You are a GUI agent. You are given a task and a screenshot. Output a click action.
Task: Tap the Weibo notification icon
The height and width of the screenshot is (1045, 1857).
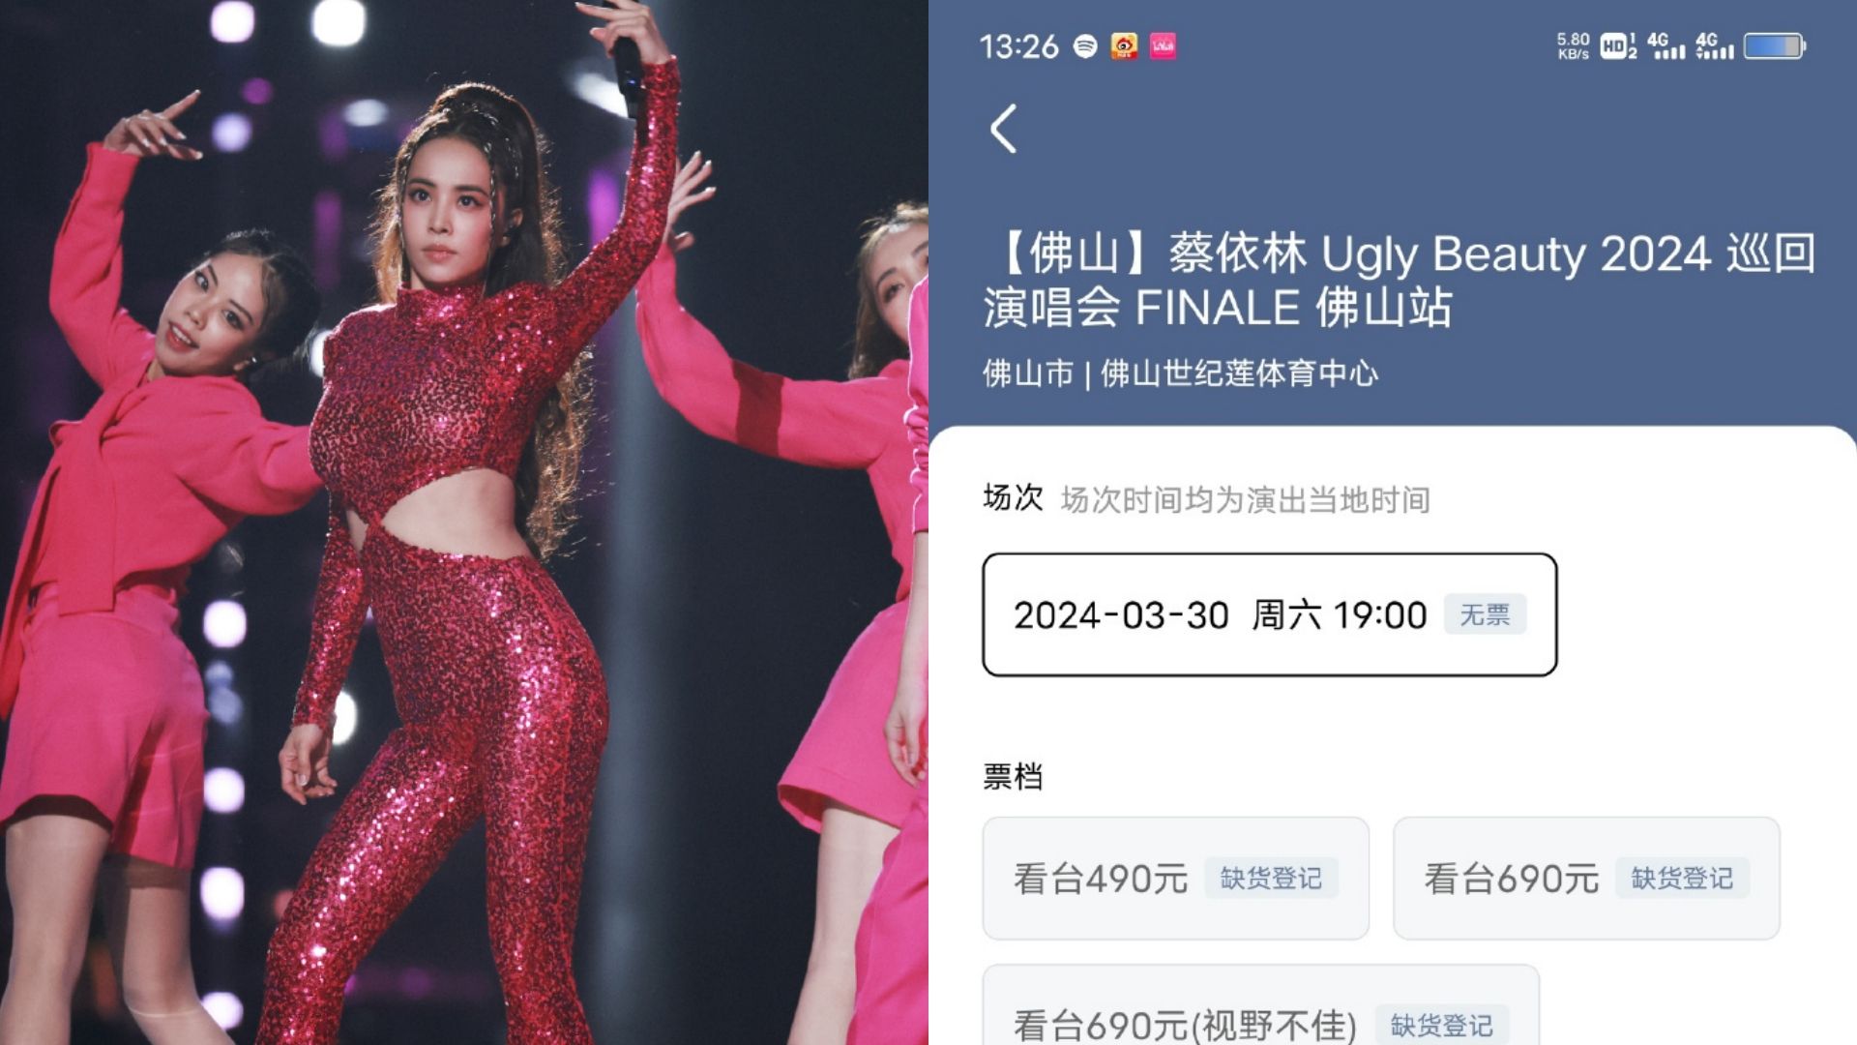(1124, 45)
